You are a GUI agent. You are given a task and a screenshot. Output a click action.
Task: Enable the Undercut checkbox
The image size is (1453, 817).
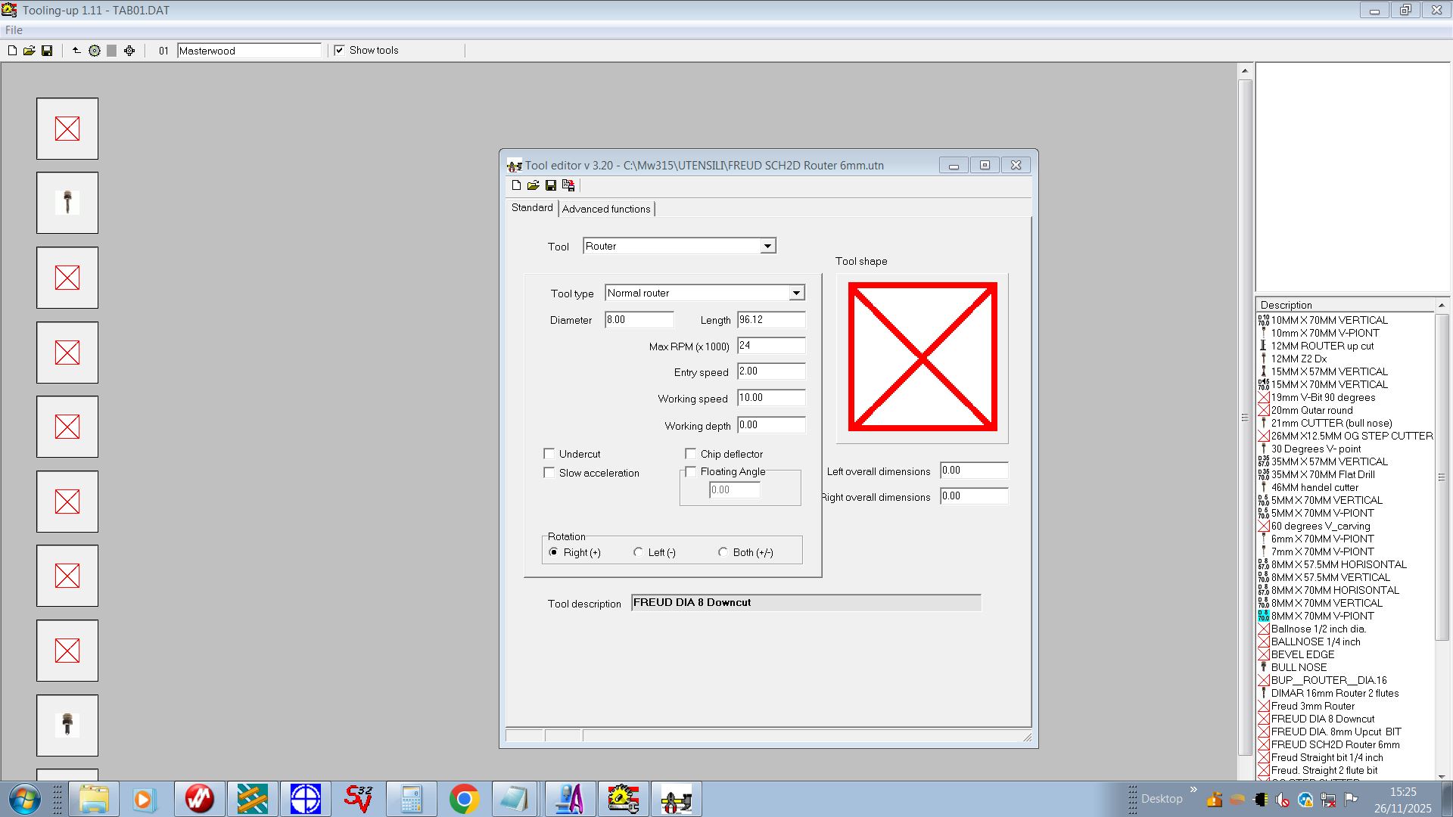(x=549, y=454)
